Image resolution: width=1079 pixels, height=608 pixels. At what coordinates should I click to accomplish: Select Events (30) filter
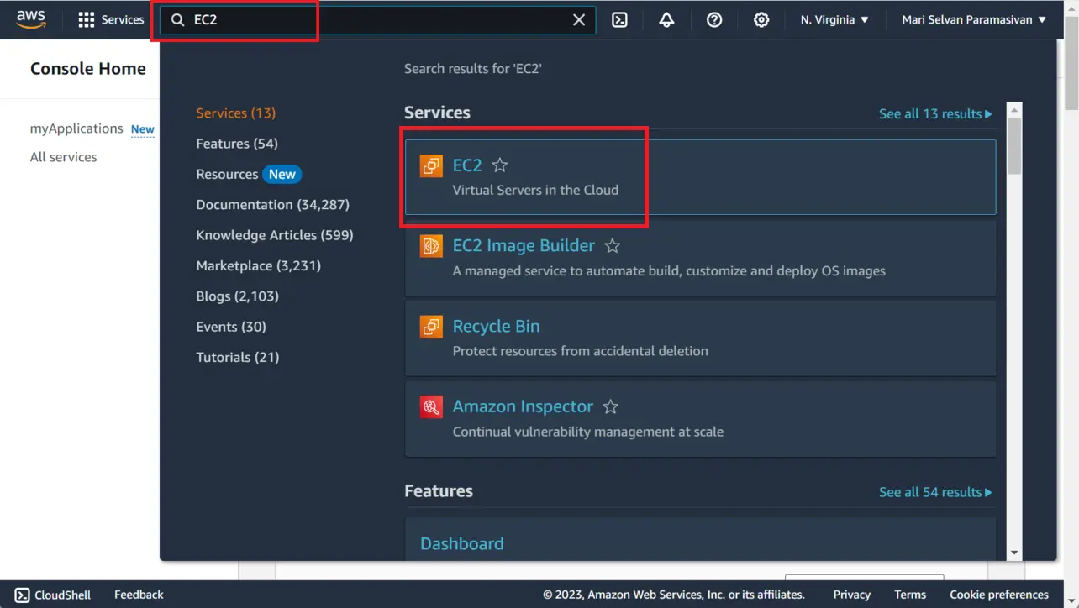pyautogui.click(x=231, y=327)
